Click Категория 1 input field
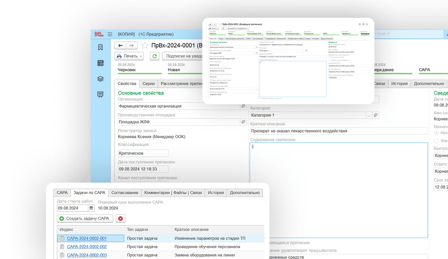 308,115
